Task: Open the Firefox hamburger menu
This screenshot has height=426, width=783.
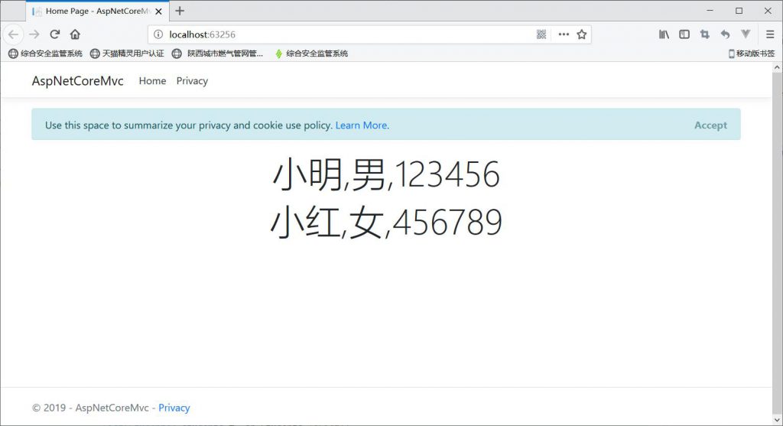Action: pos(770,34)
